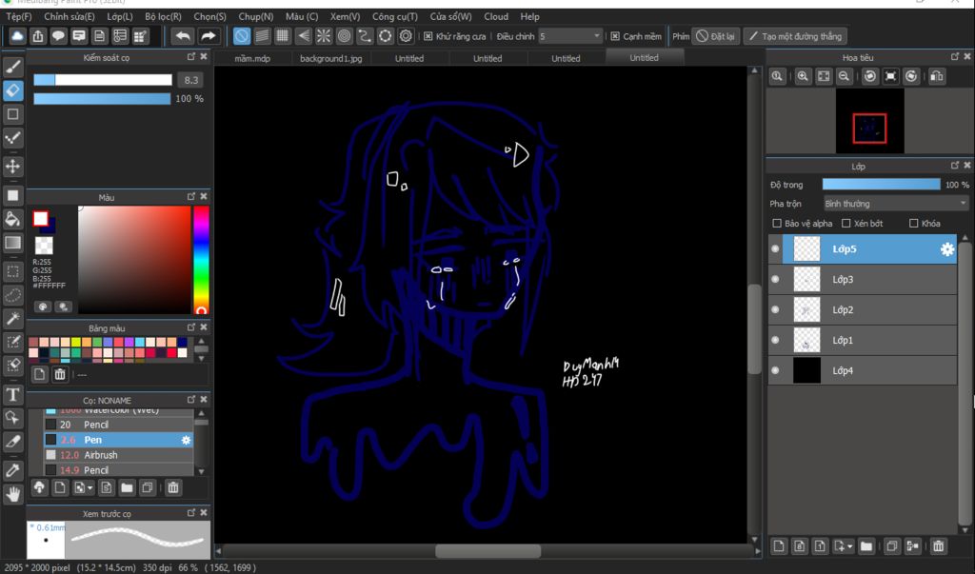Switch to the mầm.mdp tab

tap(252, 58)
